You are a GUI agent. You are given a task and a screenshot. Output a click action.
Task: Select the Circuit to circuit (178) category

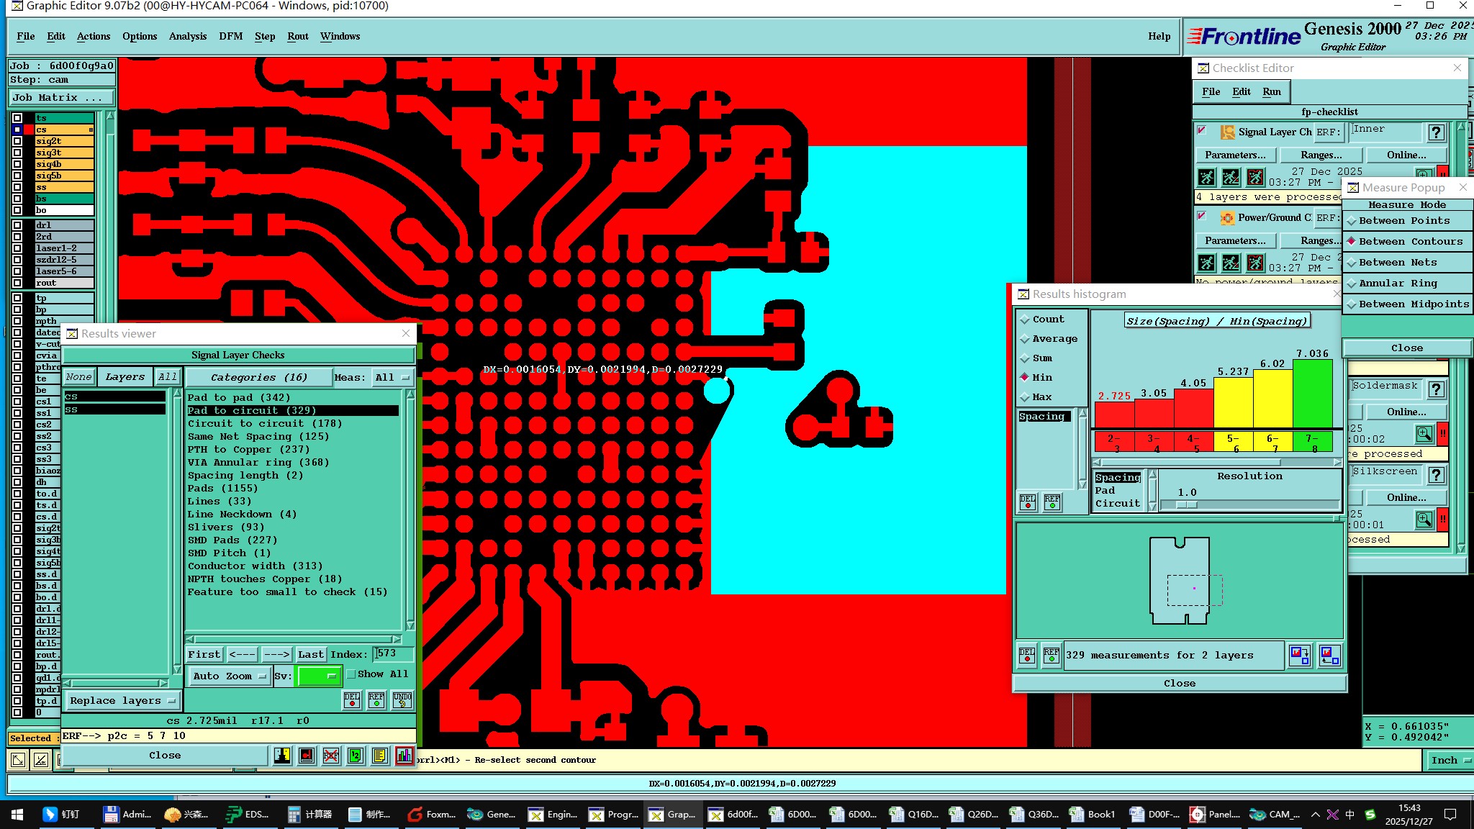coord(264,424)
